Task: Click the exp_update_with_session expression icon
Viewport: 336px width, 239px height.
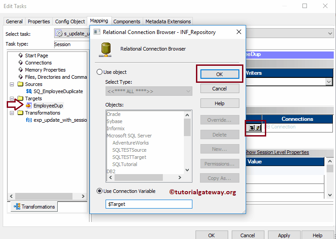Action: [29, 120]
